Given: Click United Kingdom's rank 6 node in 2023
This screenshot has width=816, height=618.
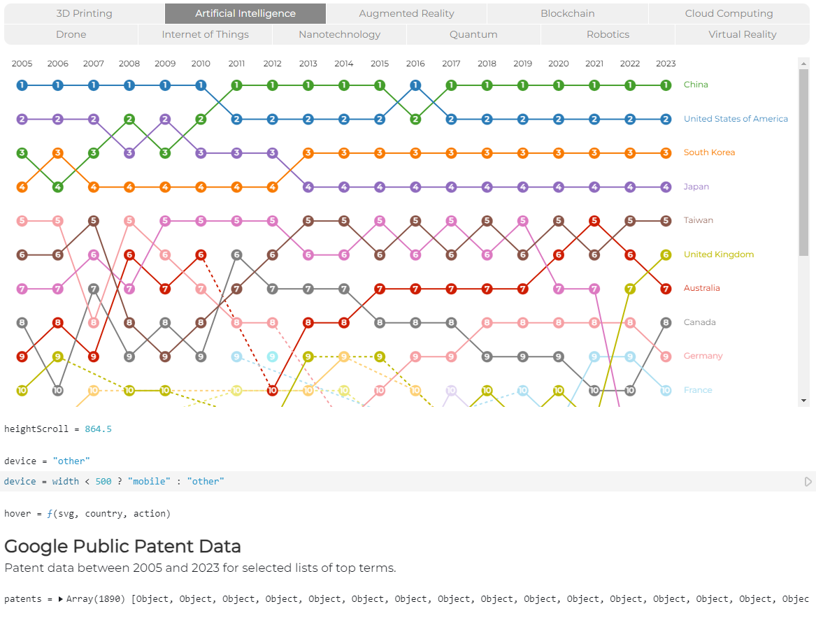Looking at the screenshot, I should click(666, 254).
